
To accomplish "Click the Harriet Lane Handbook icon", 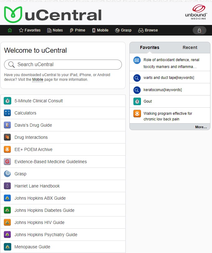I will [7, 186].
